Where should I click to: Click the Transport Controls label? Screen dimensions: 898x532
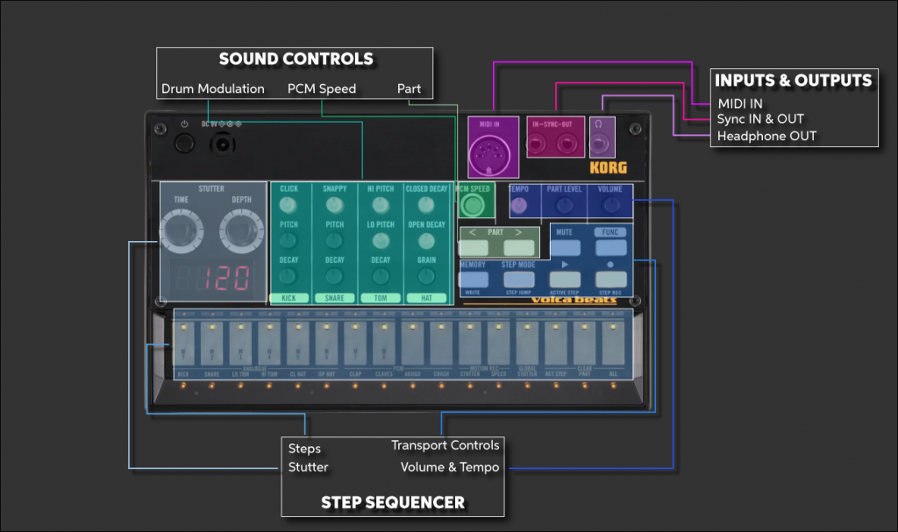tap(445, 445)
